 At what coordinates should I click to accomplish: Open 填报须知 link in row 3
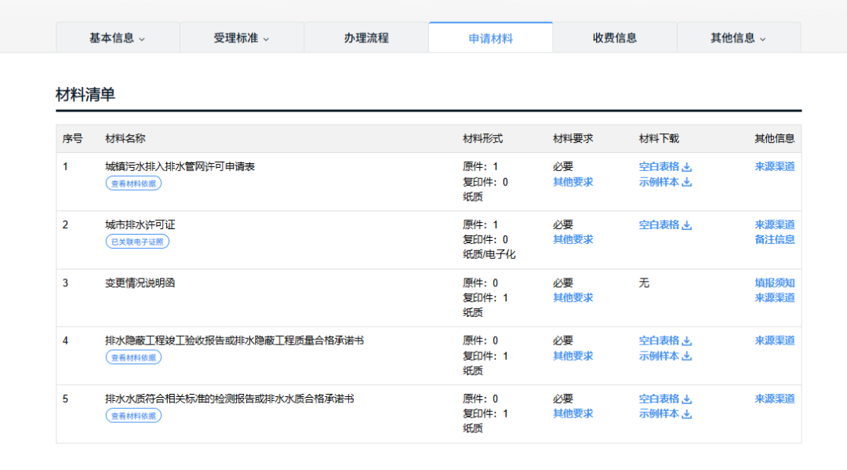tap(774, 283)
